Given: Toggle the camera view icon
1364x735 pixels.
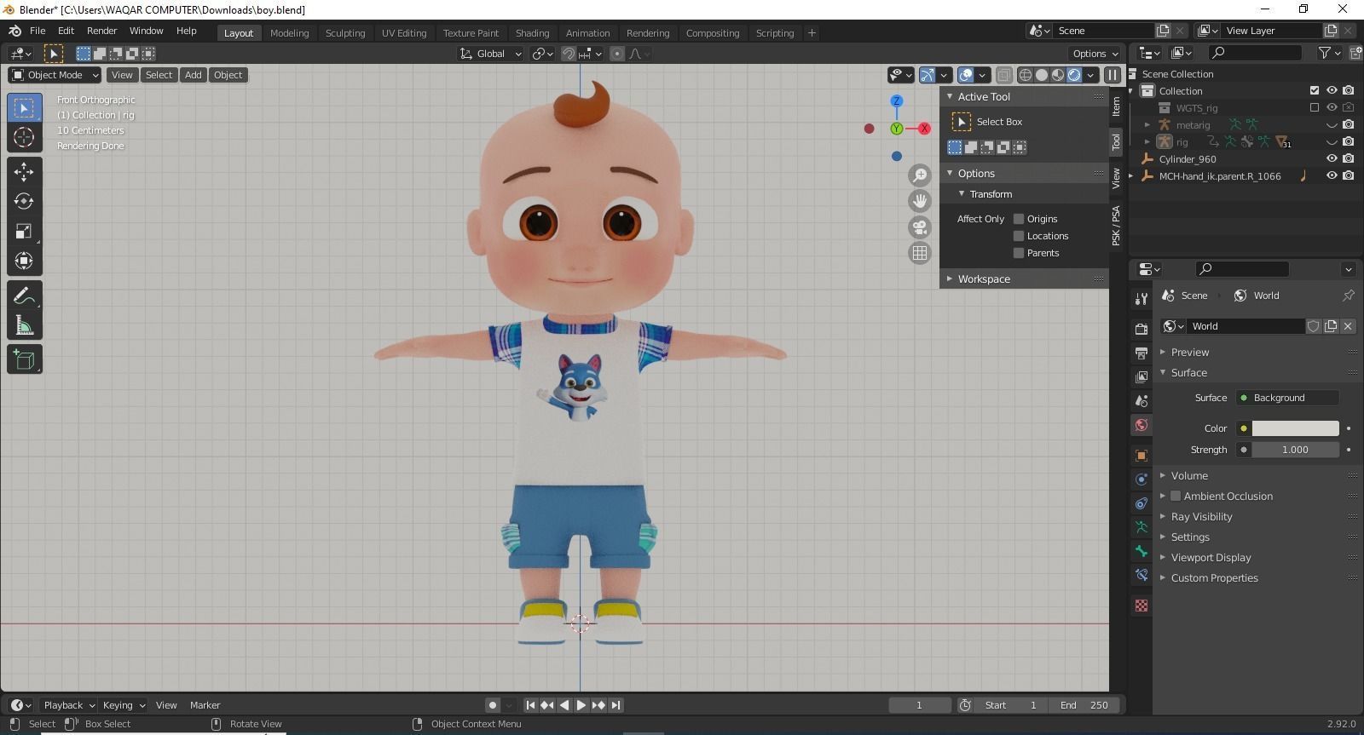Looking at the screenshot, I should pos(920,227).
